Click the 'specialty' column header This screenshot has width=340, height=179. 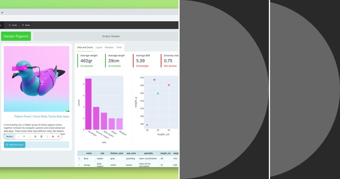pyautogui.click(x=148, y=153)
